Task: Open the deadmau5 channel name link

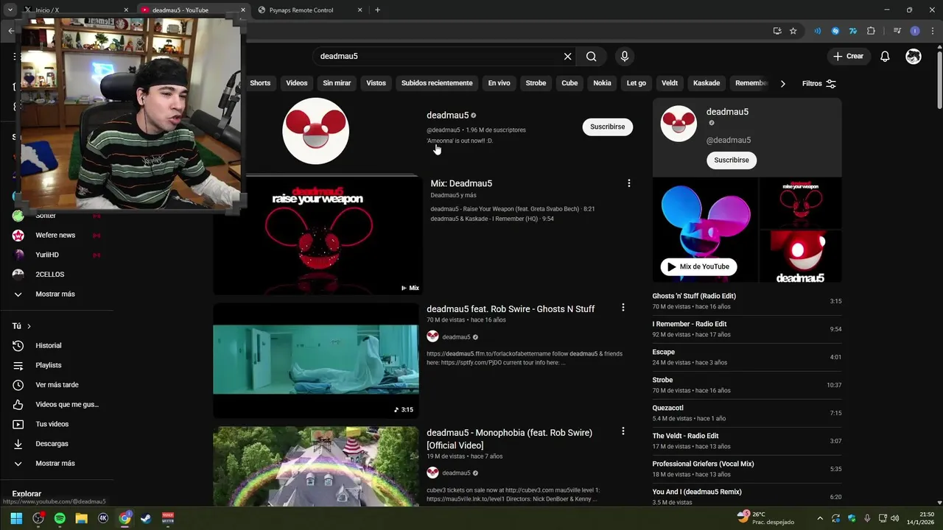Action: (447, 115)
